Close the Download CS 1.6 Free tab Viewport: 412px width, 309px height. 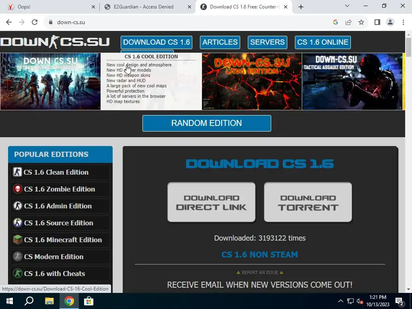point(286,7)
